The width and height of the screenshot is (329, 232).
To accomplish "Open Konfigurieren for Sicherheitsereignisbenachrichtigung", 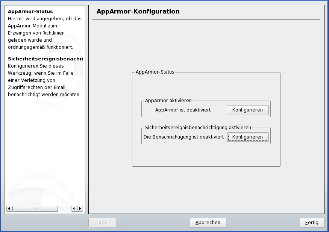I will tap(247, 137).
